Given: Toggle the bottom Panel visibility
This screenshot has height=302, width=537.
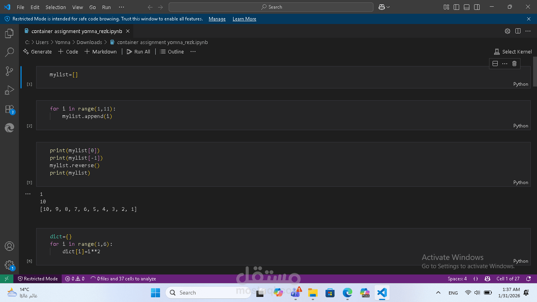Looking at the screenshot, I should [467, 7].
